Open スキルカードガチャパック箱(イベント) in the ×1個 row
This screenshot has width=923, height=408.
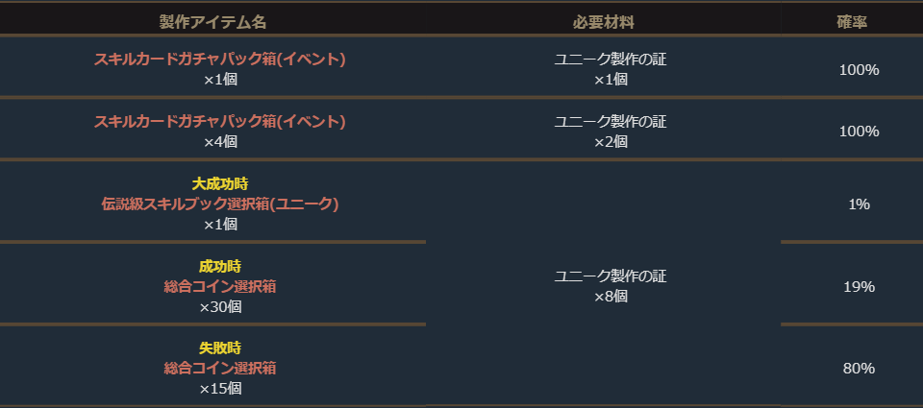pos(220,60)
